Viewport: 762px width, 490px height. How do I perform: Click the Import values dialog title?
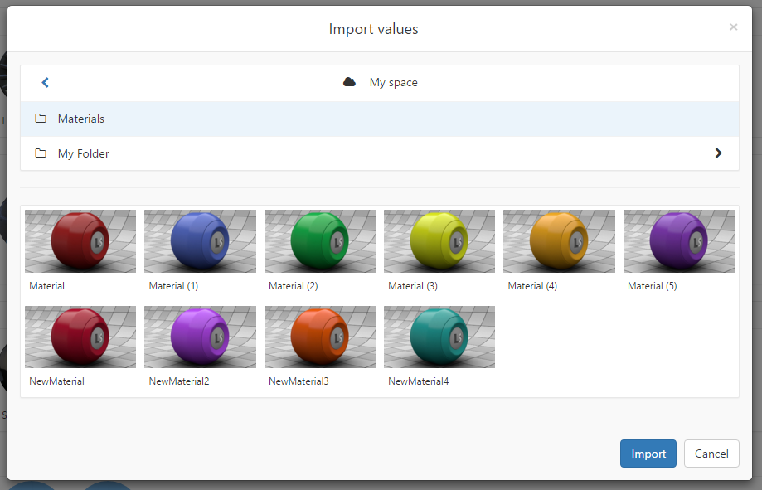point(374,28)
